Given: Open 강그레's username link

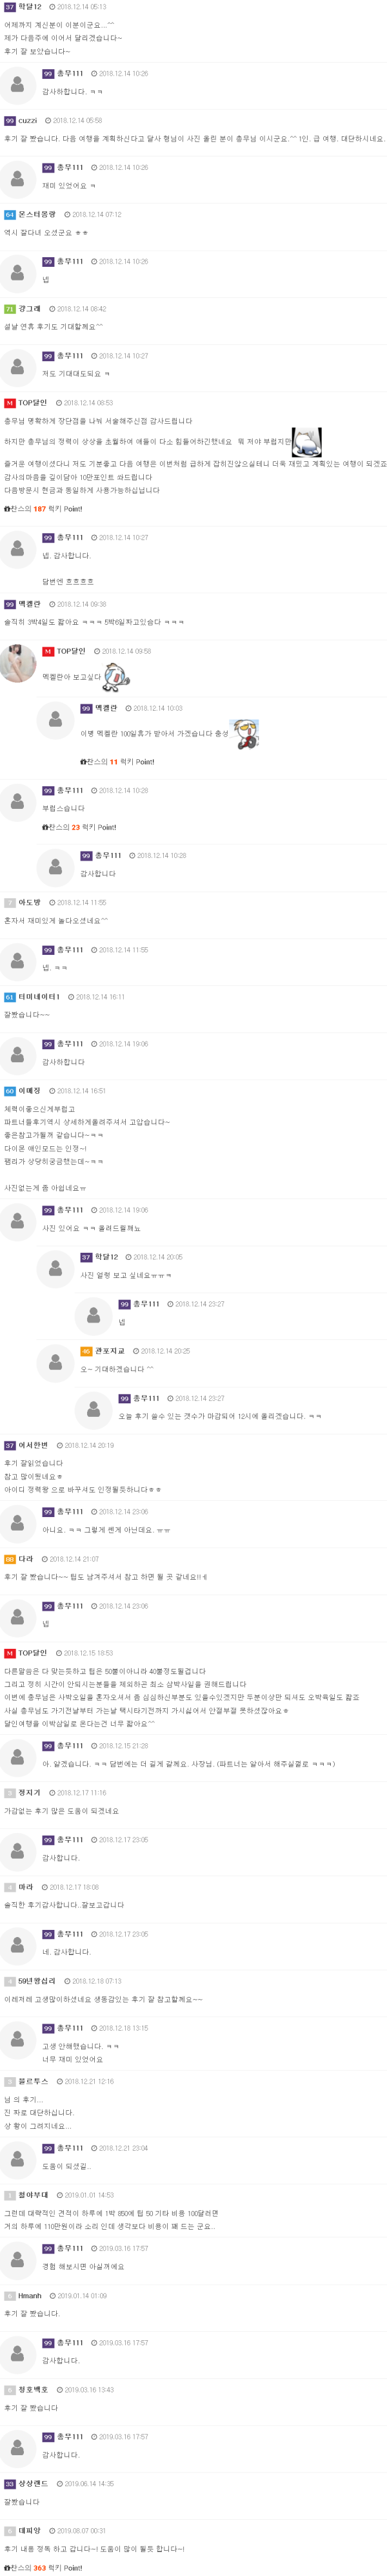Looking at the screenshot, I should pos(30,309).
